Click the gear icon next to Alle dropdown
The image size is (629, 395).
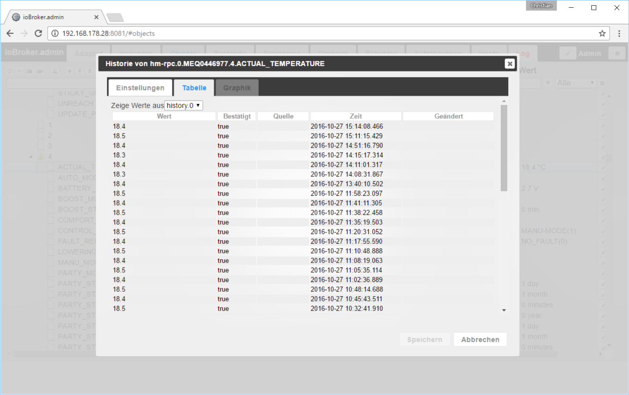tap(602, 83)
